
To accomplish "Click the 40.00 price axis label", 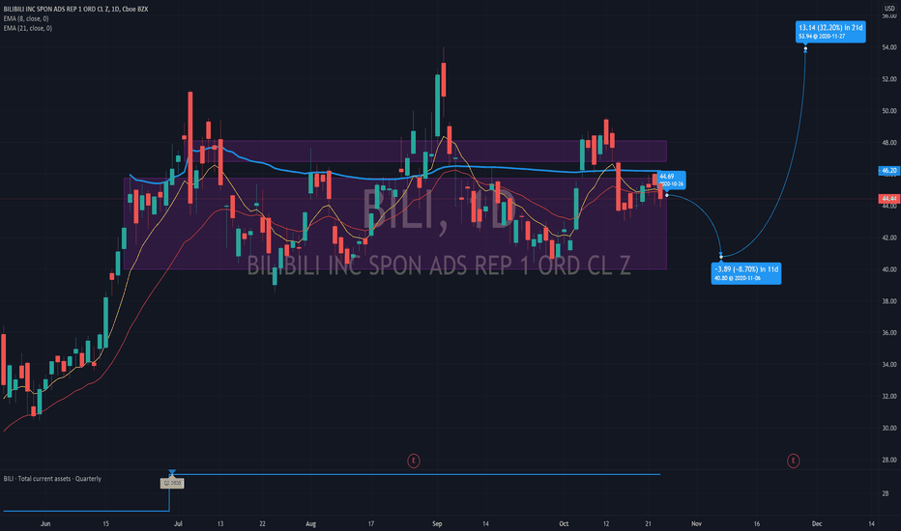I will (x=889, y=269).
